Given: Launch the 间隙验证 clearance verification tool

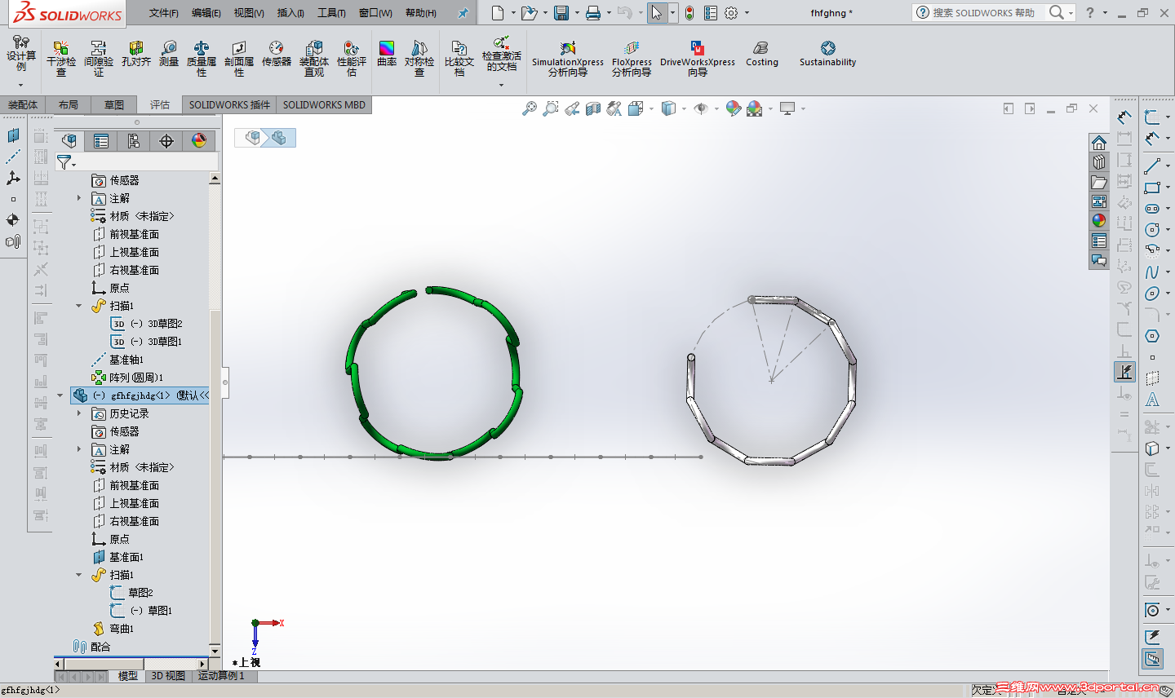Looking at the screenshot, I should tap(99, 59).
